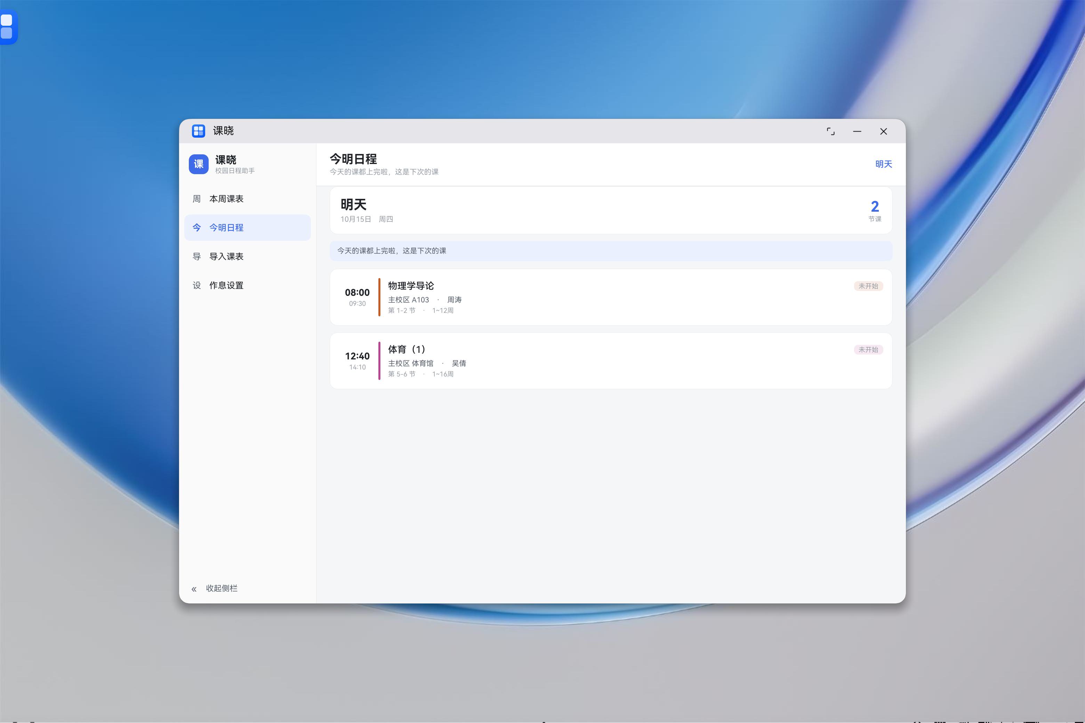1085x723 pixels.
Task: Click the blue 课 logo in the sidebar
Action: coord(198,164)
